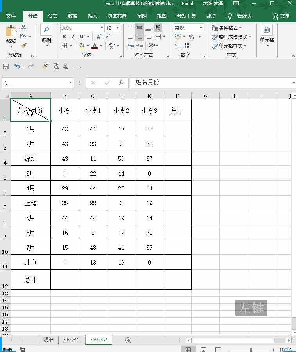Click the Copy icon in clipboard group

coord(23,37)
